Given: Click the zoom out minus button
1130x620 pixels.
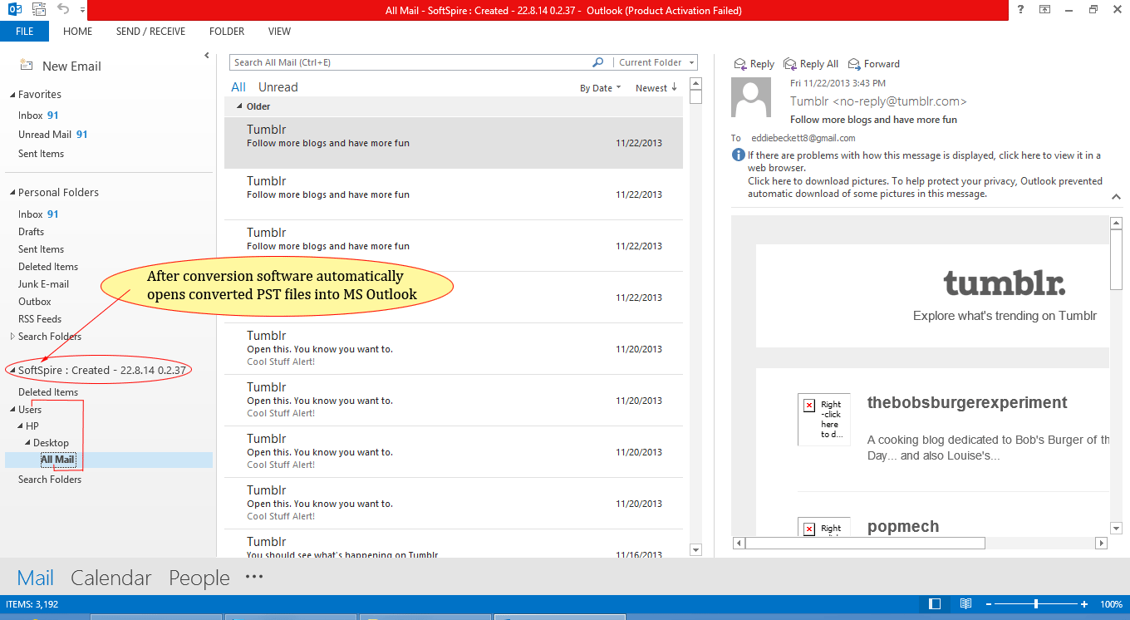Looking at the screenshot, I should point(988,604).
